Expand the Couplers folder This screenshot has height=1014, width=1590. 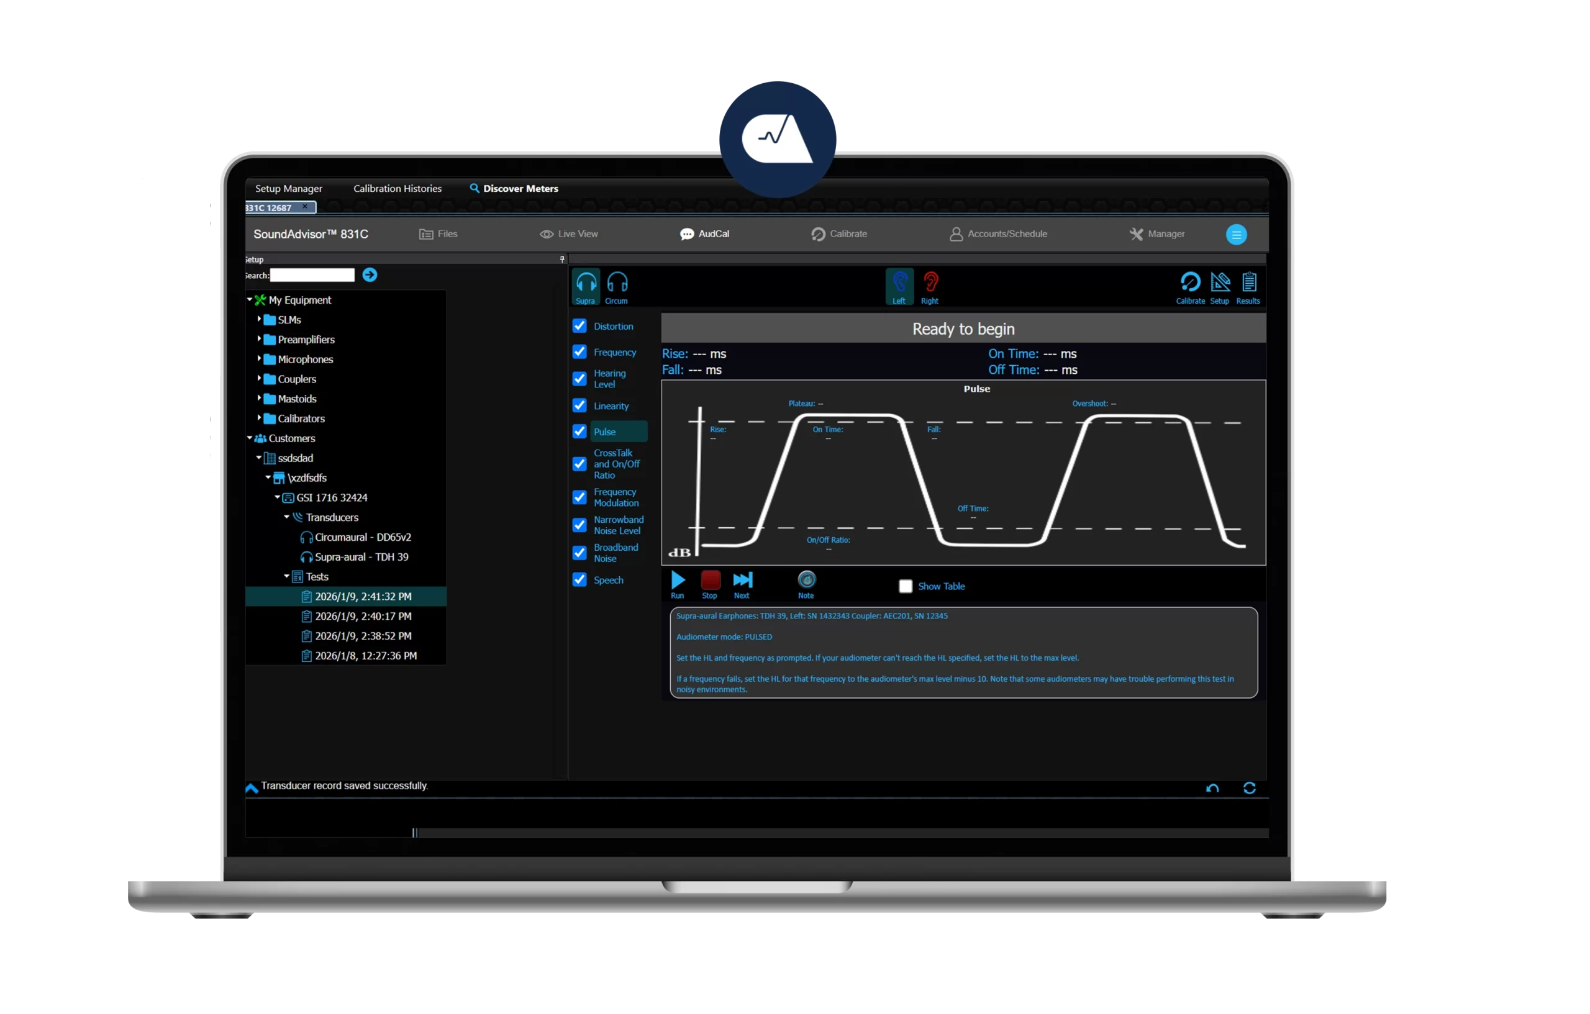point(259,379)
